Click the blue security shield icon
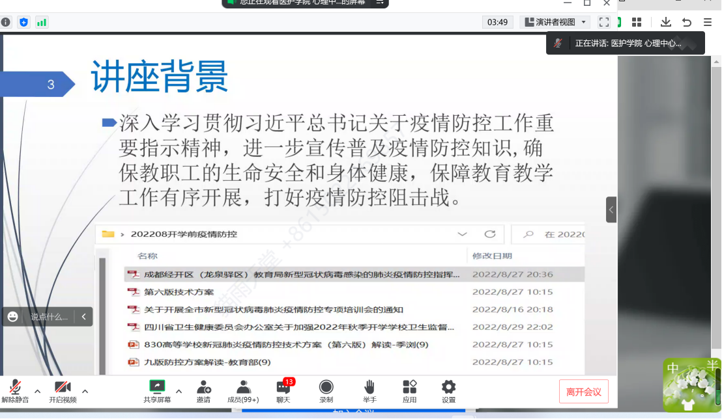722x419 pixels. pos(24,22)
